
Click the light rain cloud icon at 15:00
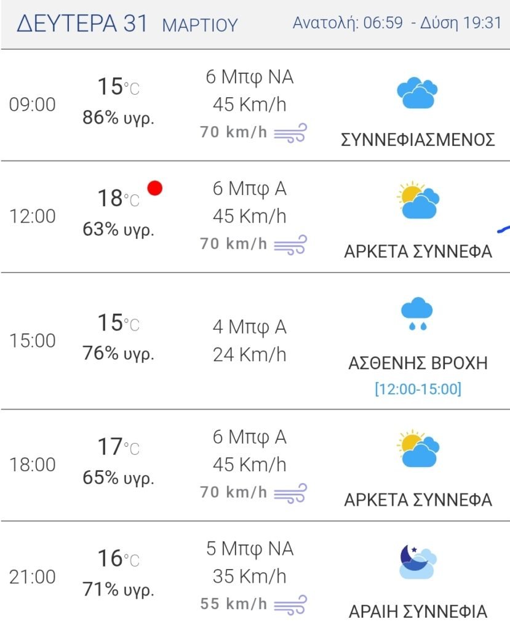417,314
